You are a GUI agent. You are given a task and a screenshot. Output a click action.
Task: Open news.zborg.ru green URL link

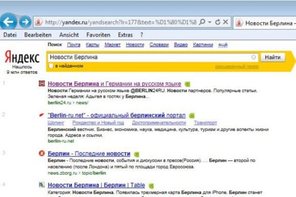(x=62, y=173)
